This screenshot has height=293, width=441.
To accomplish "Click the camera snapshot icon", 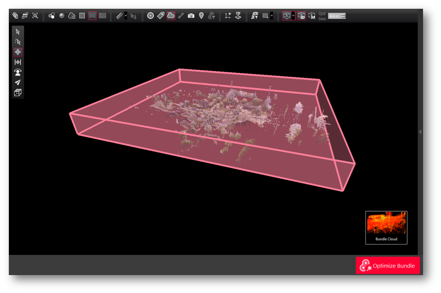I will 191,16.
